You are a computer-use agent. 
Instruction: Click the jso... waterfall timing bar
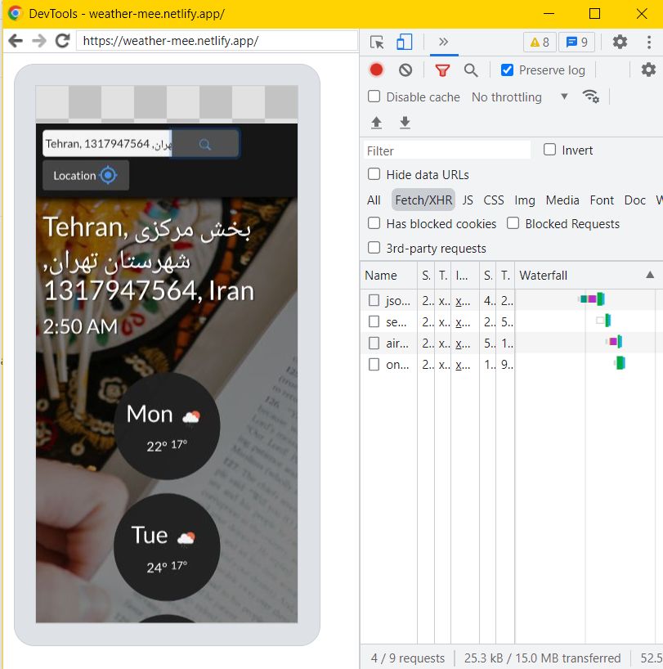[592, 299]
